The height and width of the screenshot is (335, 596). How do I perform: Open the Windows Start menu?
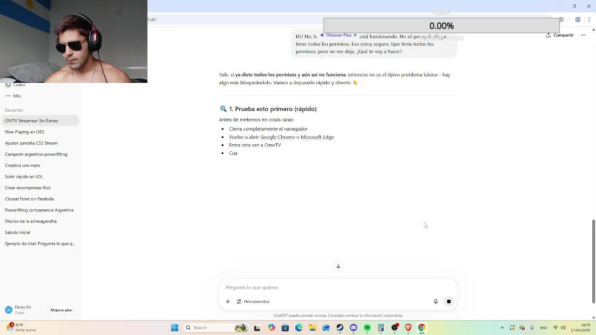(175, 328)
